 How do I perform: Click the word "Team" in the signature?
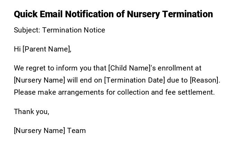76,131
